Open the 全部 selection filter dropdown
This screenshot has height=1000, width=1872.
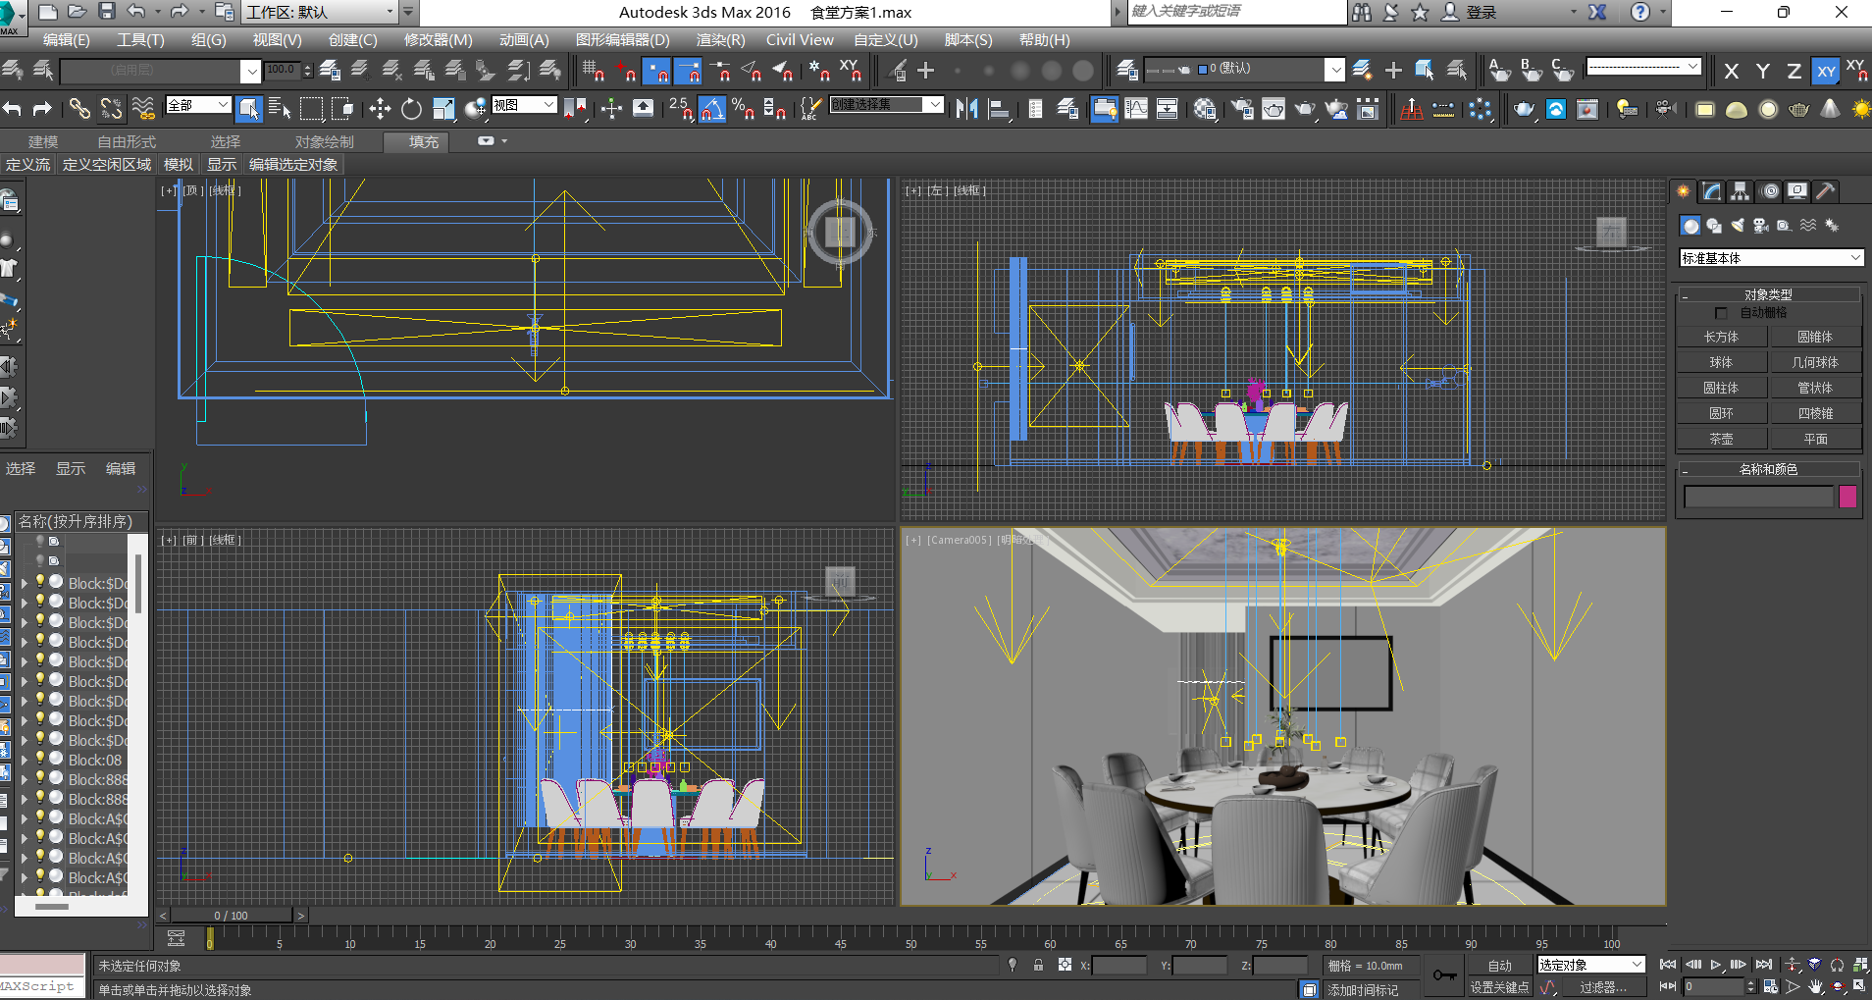tap(199, 105)
